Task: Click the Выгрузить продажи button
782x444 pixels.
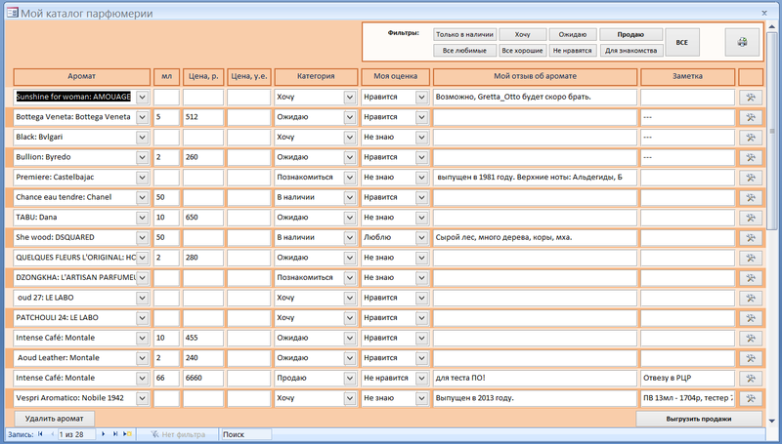Action: 699,419
